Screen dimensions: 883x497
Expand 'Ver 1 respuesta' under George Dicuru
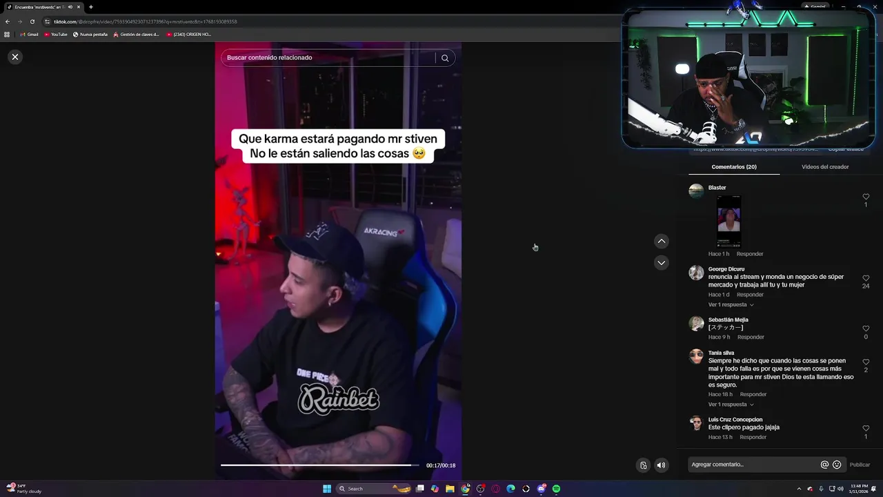coord(731,304)
